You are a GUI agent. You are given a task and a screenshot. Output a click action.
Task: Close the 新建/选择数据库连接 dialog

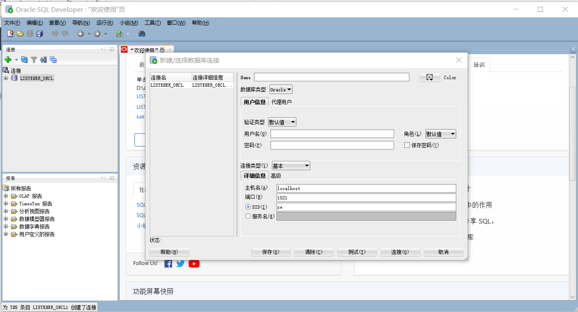point(459,60)
